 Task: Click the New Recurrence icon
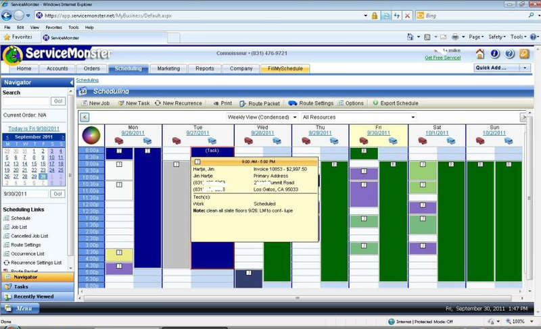(x=158, y=103)
